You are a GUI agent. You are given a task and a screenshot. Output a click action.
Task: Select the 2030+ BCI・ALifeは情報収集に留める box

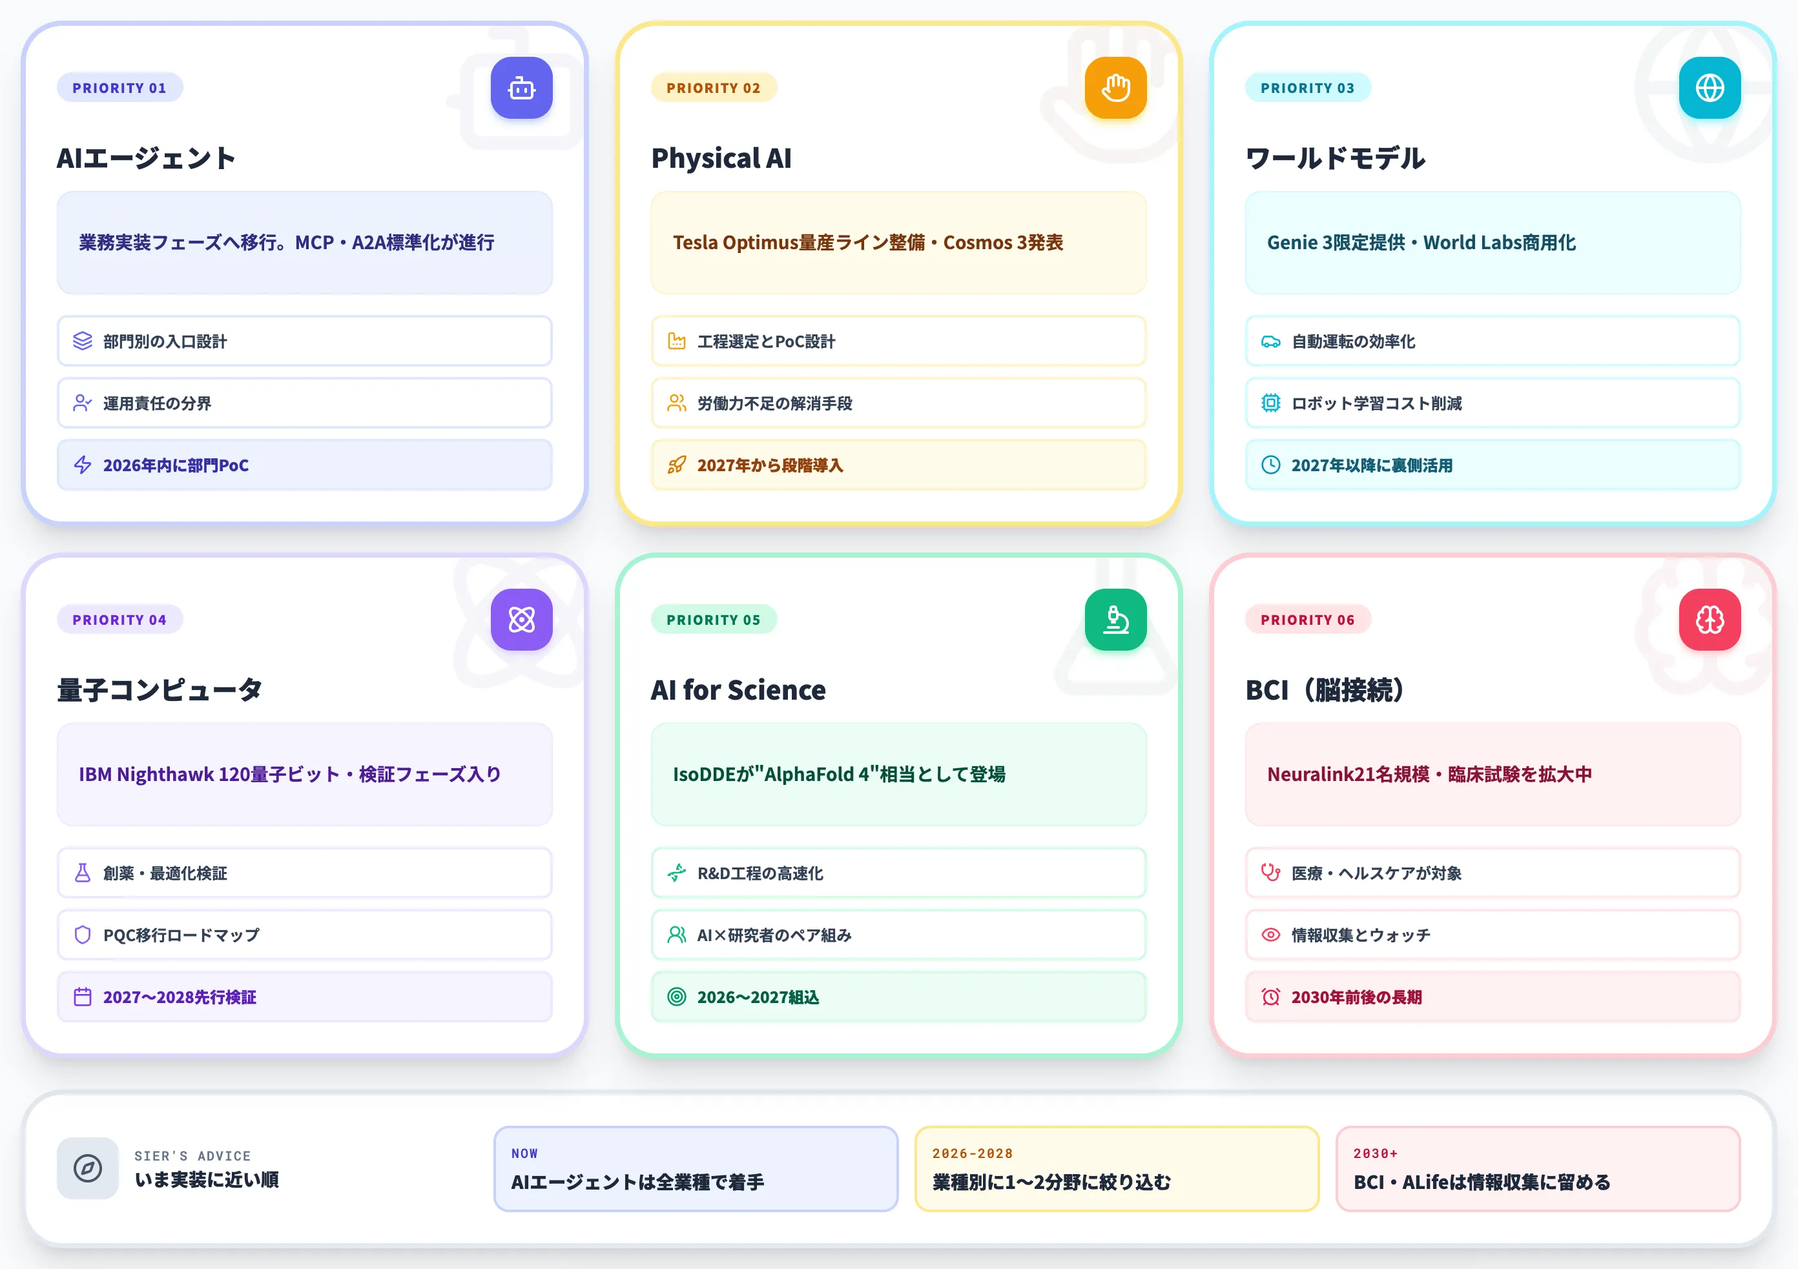pos(1538,1168)
